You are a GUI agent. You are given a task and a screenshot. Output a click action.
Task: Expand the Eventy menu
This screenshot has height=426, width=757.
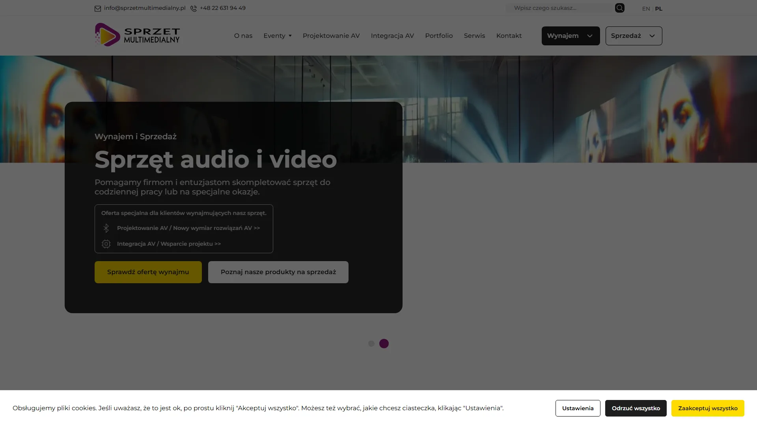[x=278, y=35]
